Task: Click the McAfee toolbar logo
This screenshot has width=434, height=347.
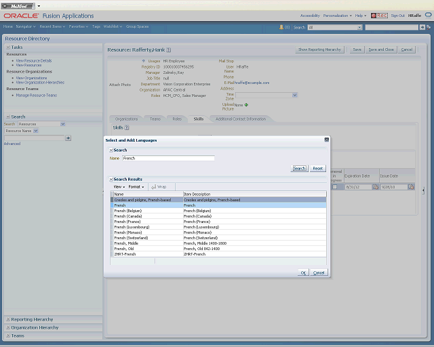Action: [x=18, y=6]
